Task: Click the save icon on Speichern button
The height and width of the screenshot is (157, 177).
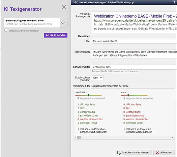Action: coord(119,153)
